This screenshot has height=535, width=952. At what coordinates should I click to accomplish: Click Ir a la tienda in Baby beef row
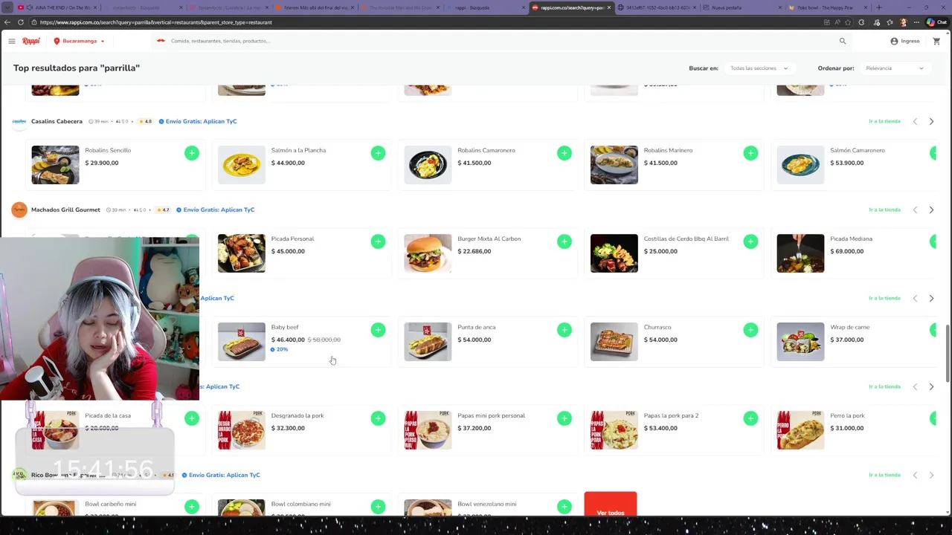884,298
